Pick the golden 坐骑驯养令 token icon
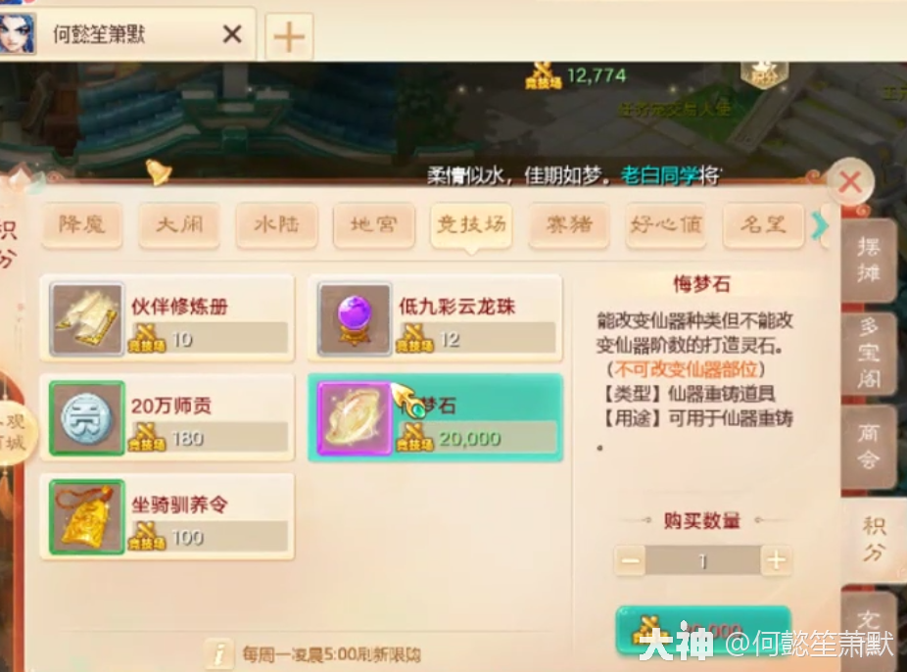907x672 pixels. (87, 517)
